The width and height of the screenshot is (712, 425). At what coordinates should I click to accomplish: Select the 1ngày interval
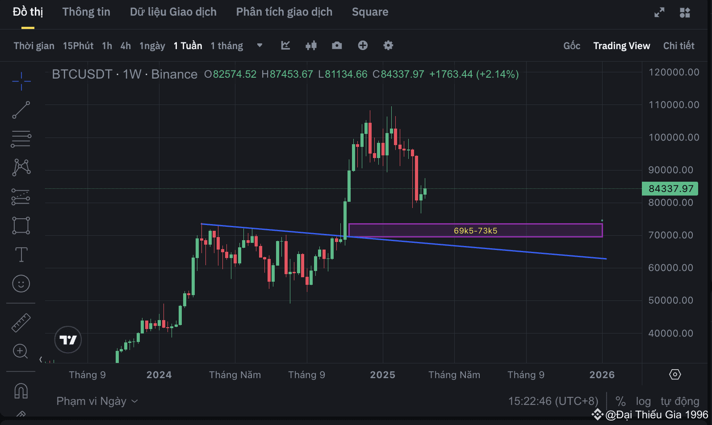click(x=152, y=46)
